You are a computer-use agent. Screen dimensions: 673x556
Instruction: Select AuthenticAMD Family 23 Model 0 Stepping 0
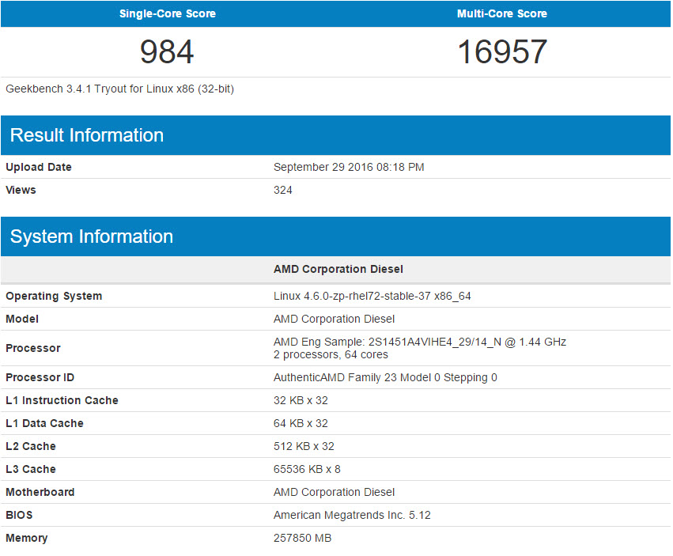coord(385,377)
